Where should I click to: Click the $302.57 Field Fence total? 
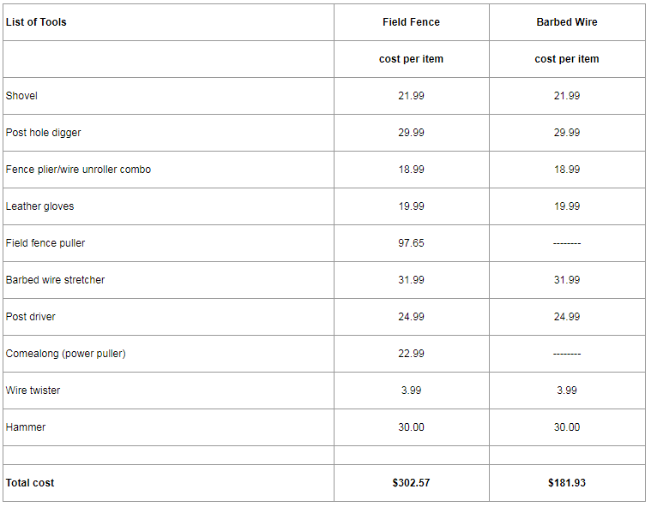[411, 483]
